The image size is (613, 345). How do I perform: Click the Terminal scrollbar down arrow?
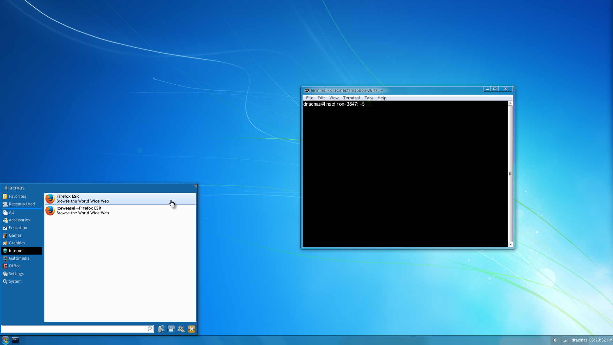(x=510, y=245)
